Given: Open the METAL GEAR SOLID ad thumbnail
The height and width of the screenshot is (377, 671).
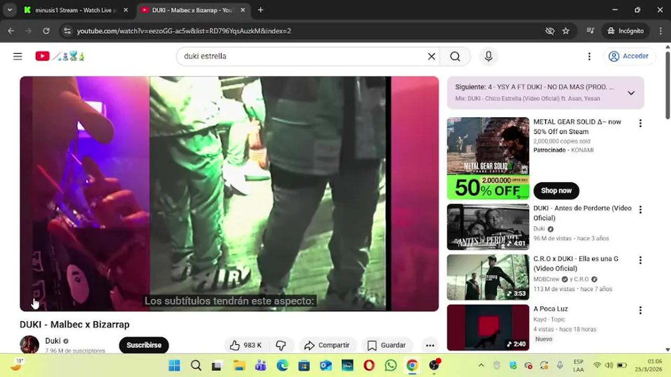Looking at the screenshot, I should pyautogui.click(x=488, y=159).
